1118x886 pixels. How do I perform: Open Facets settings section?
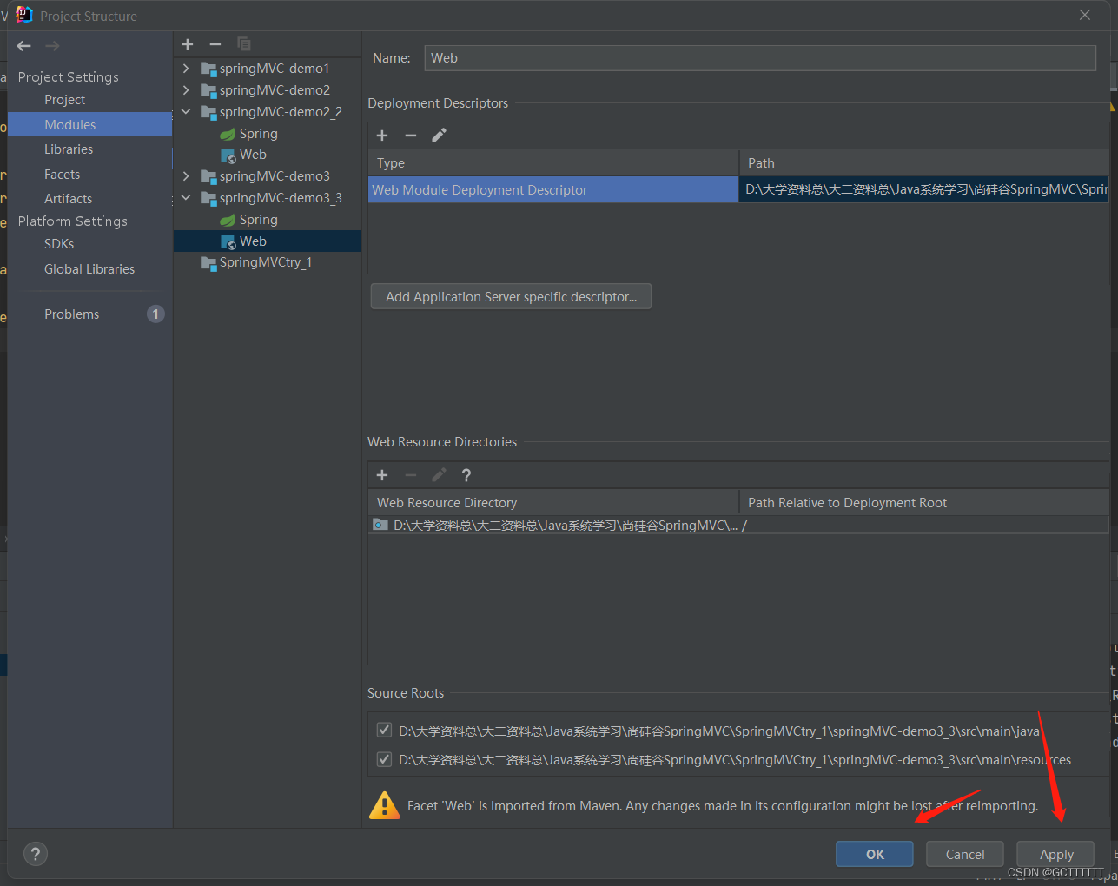pos(63,175)
